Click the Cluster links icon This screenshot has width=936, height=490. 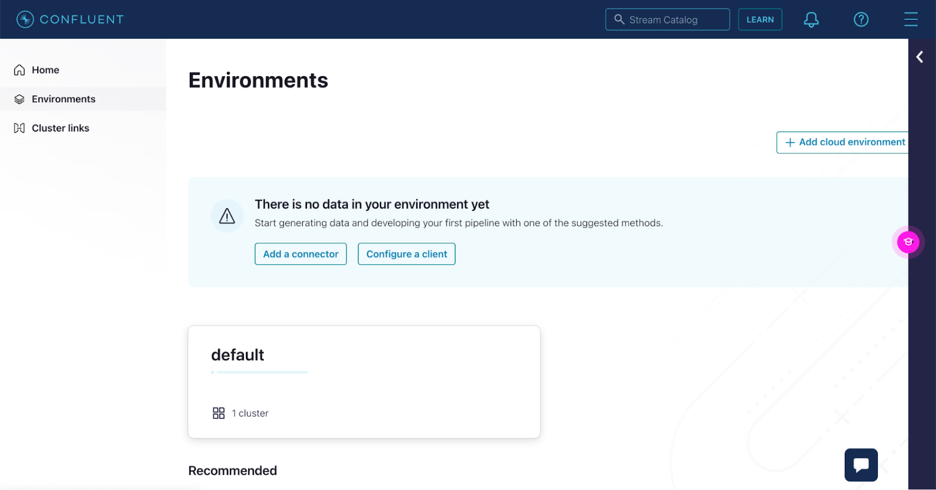coord(19,128)
